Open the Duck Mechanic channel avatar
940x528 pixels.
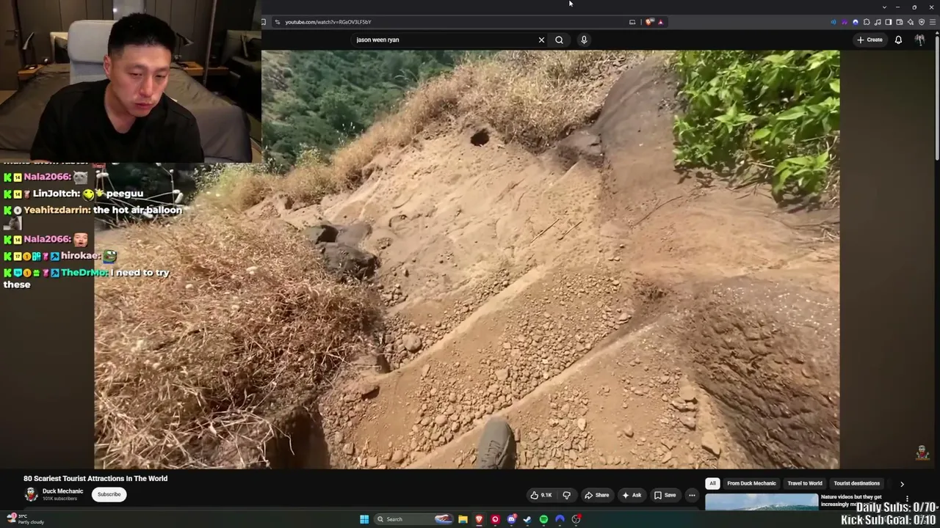pyautogui.click(x=31, y=494)
